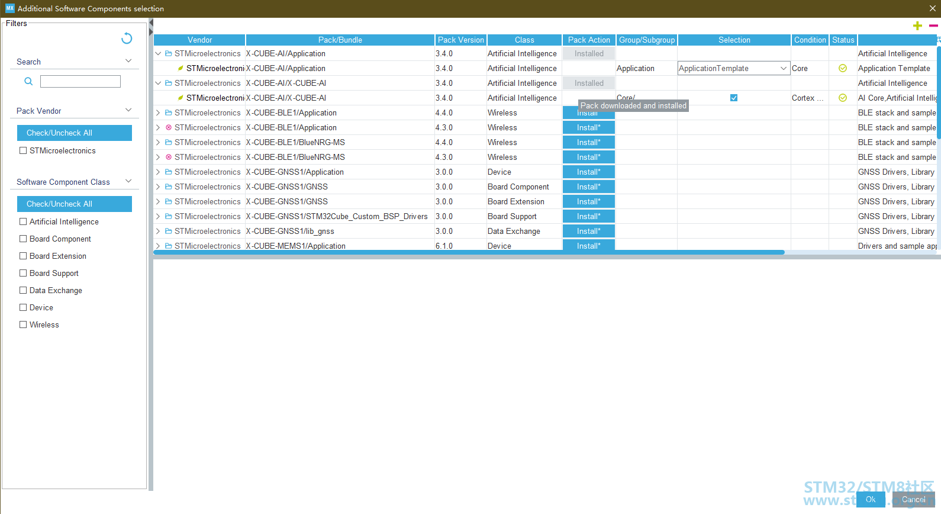
Task: Click the horizontal scrollbar below the table
Action: click(x=469, y=252)
